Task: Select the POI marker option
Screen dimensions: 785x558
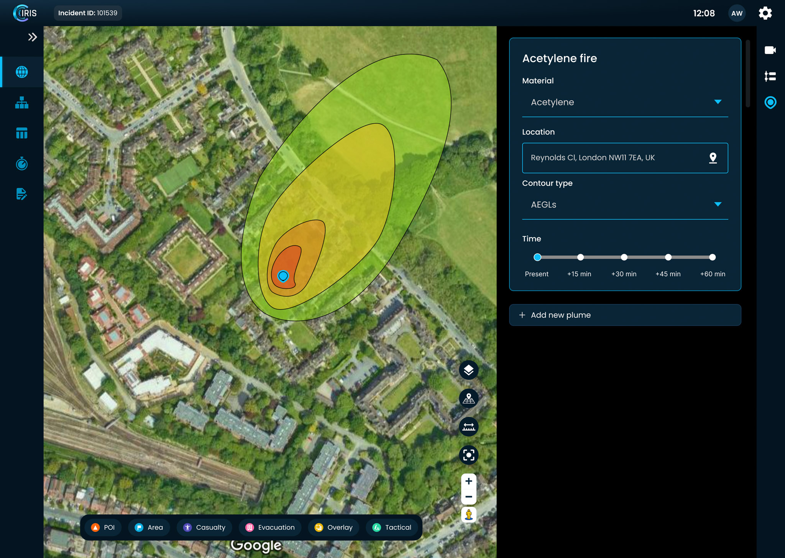Action: point(103,527)
